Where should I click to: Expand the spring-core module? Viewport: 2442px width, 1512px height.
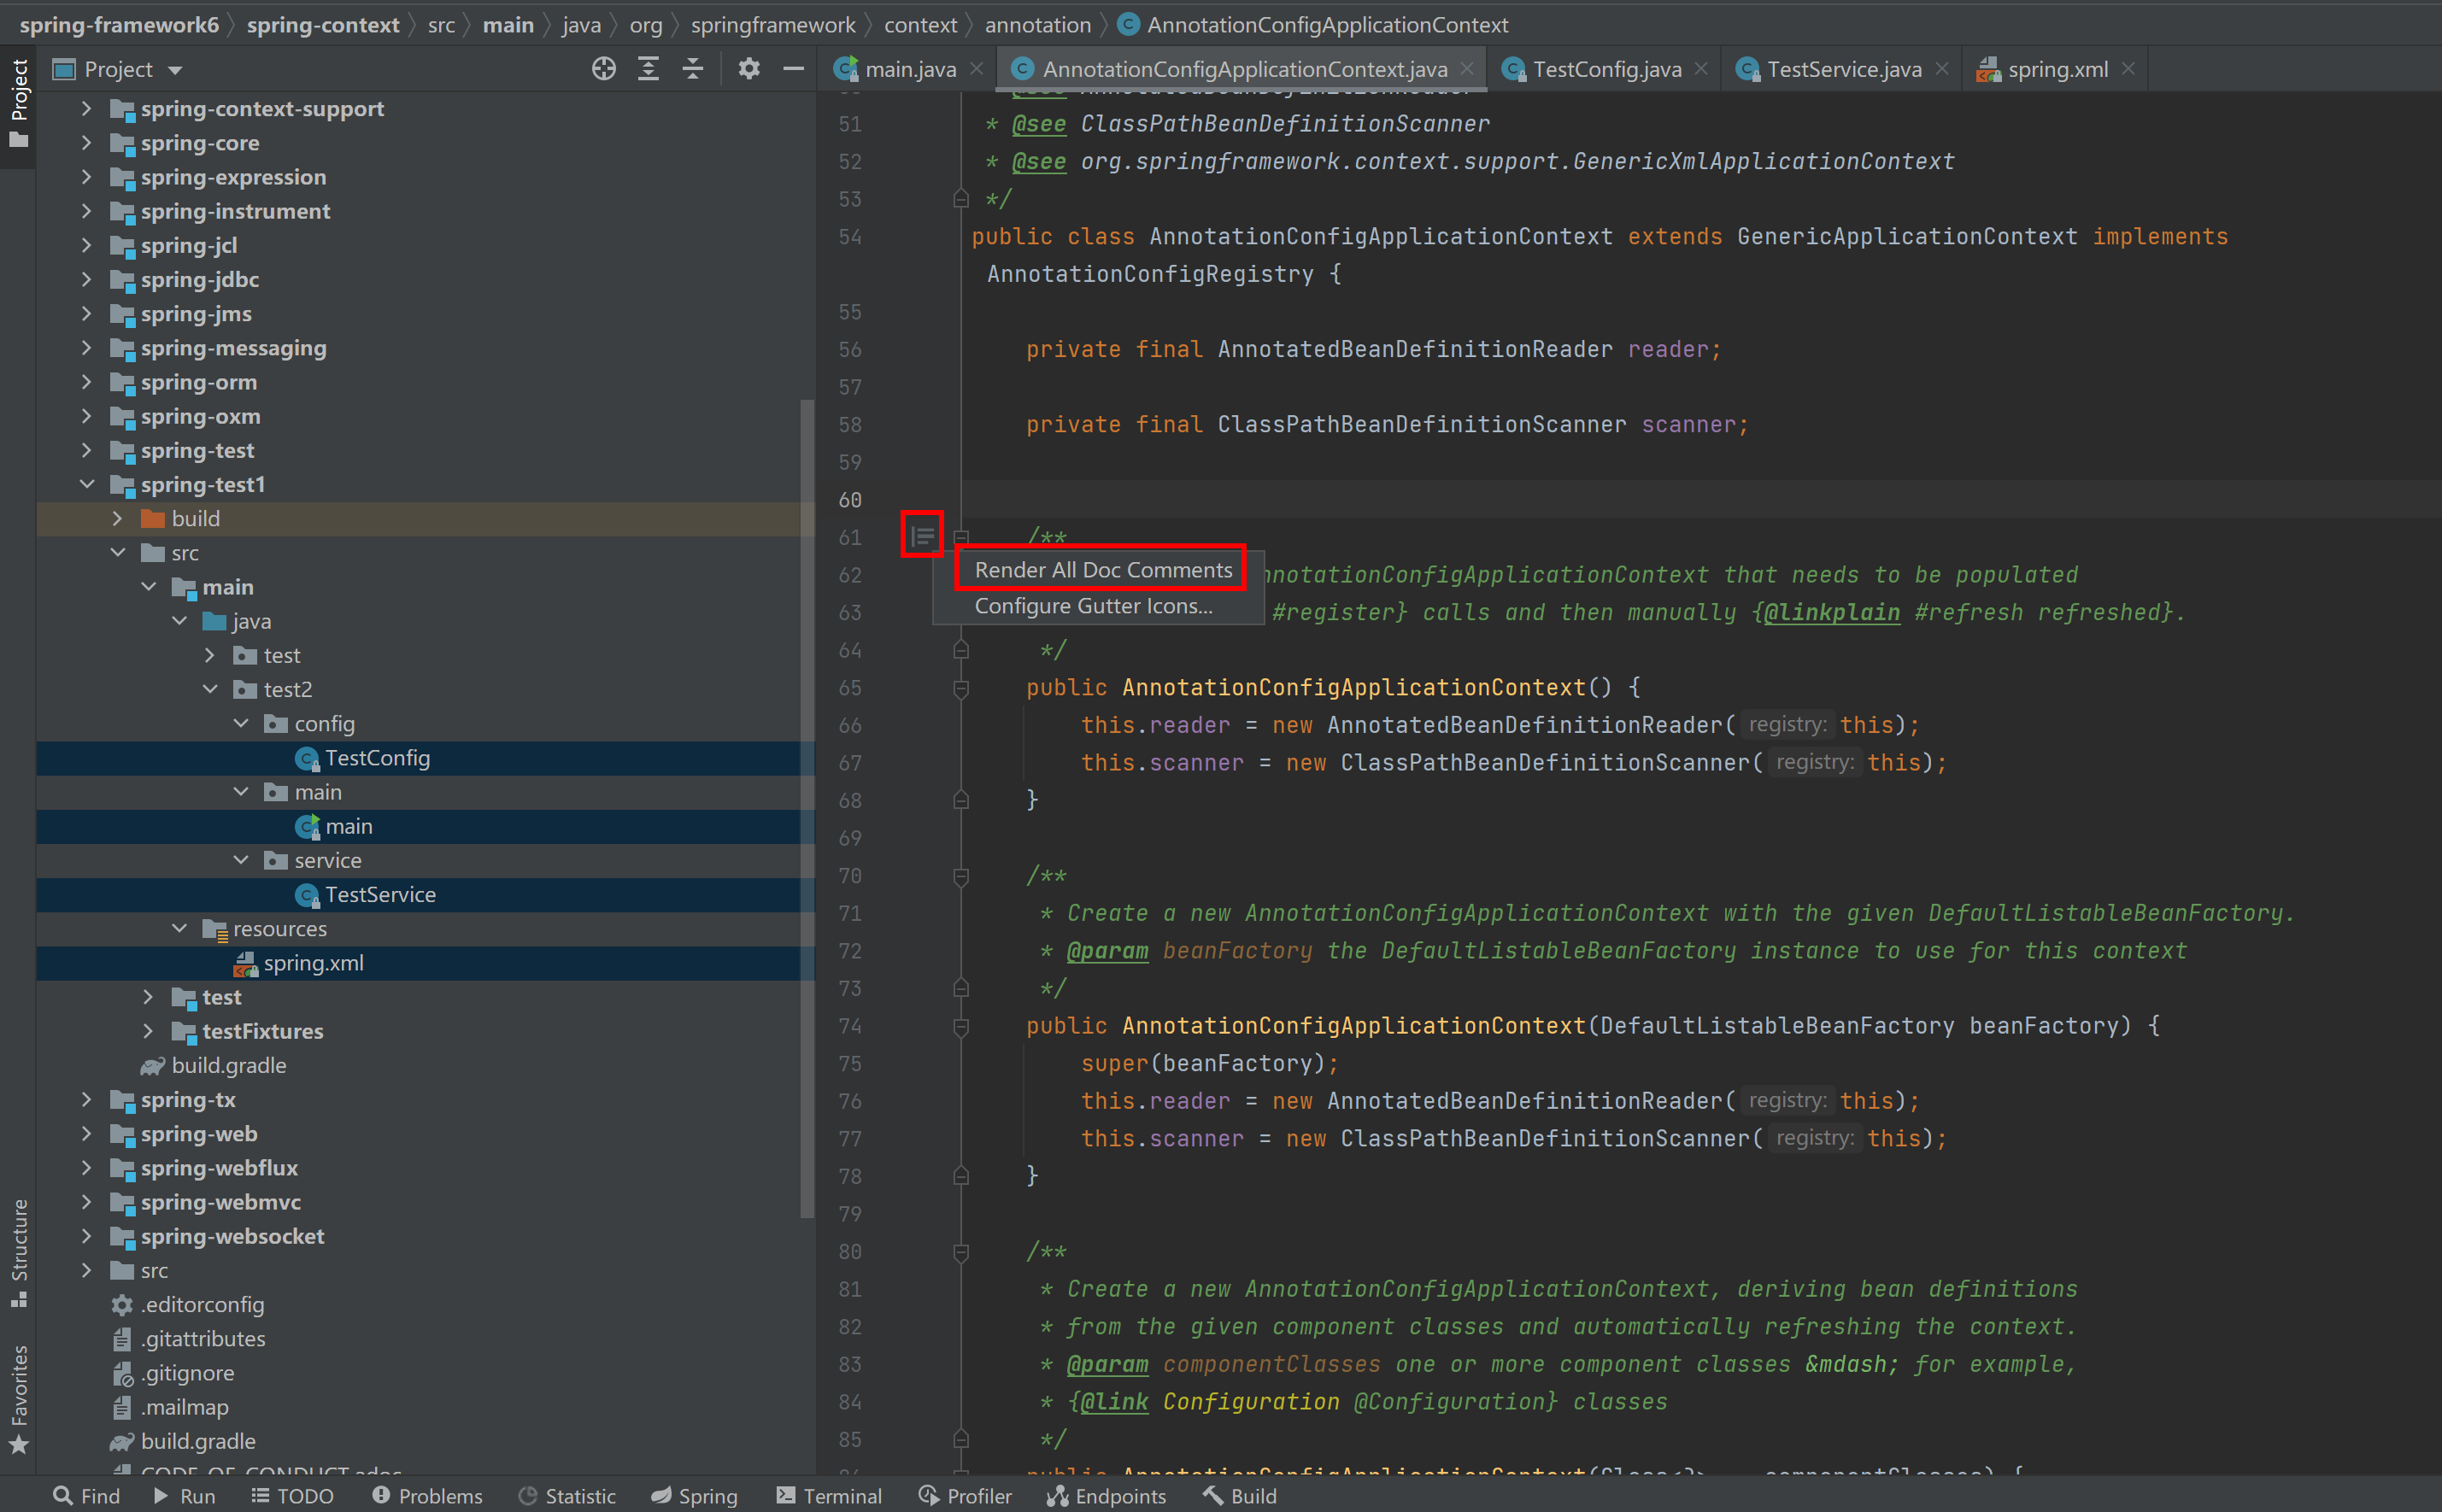click(x=87, y=143)
